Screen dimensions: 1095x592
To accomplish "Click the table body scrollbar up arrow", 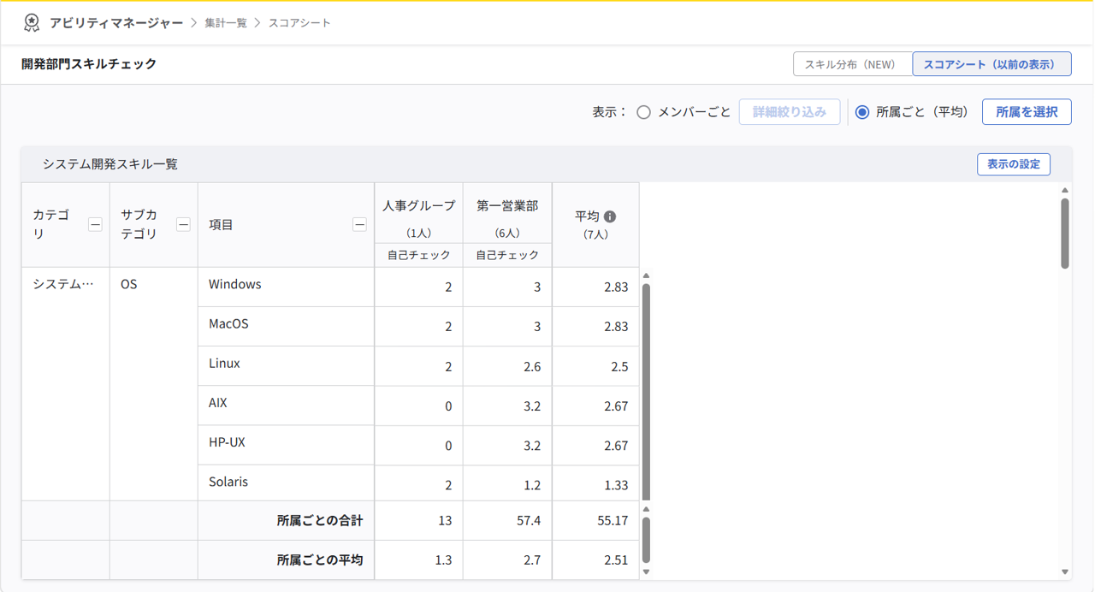I will click(646, 275).
